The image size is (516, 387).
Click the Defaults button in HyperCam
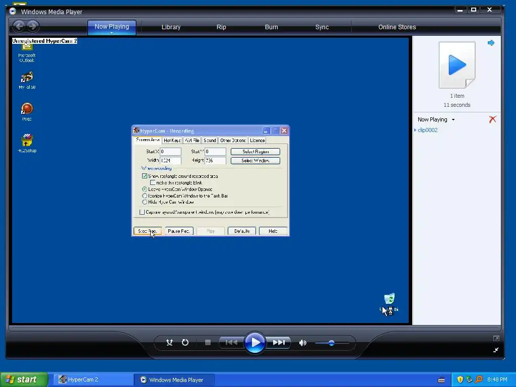click(x=242, y=231)
